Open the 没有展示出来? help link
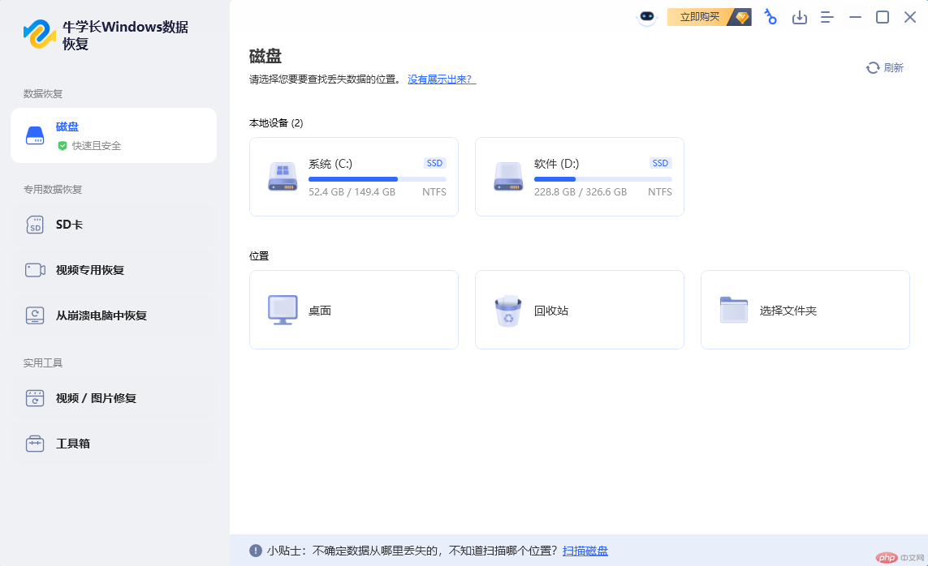928x566 pixels. coord(442,79)
